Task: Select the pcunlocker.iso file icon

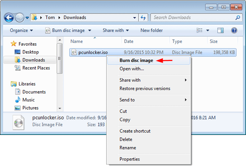Action: 74,52
